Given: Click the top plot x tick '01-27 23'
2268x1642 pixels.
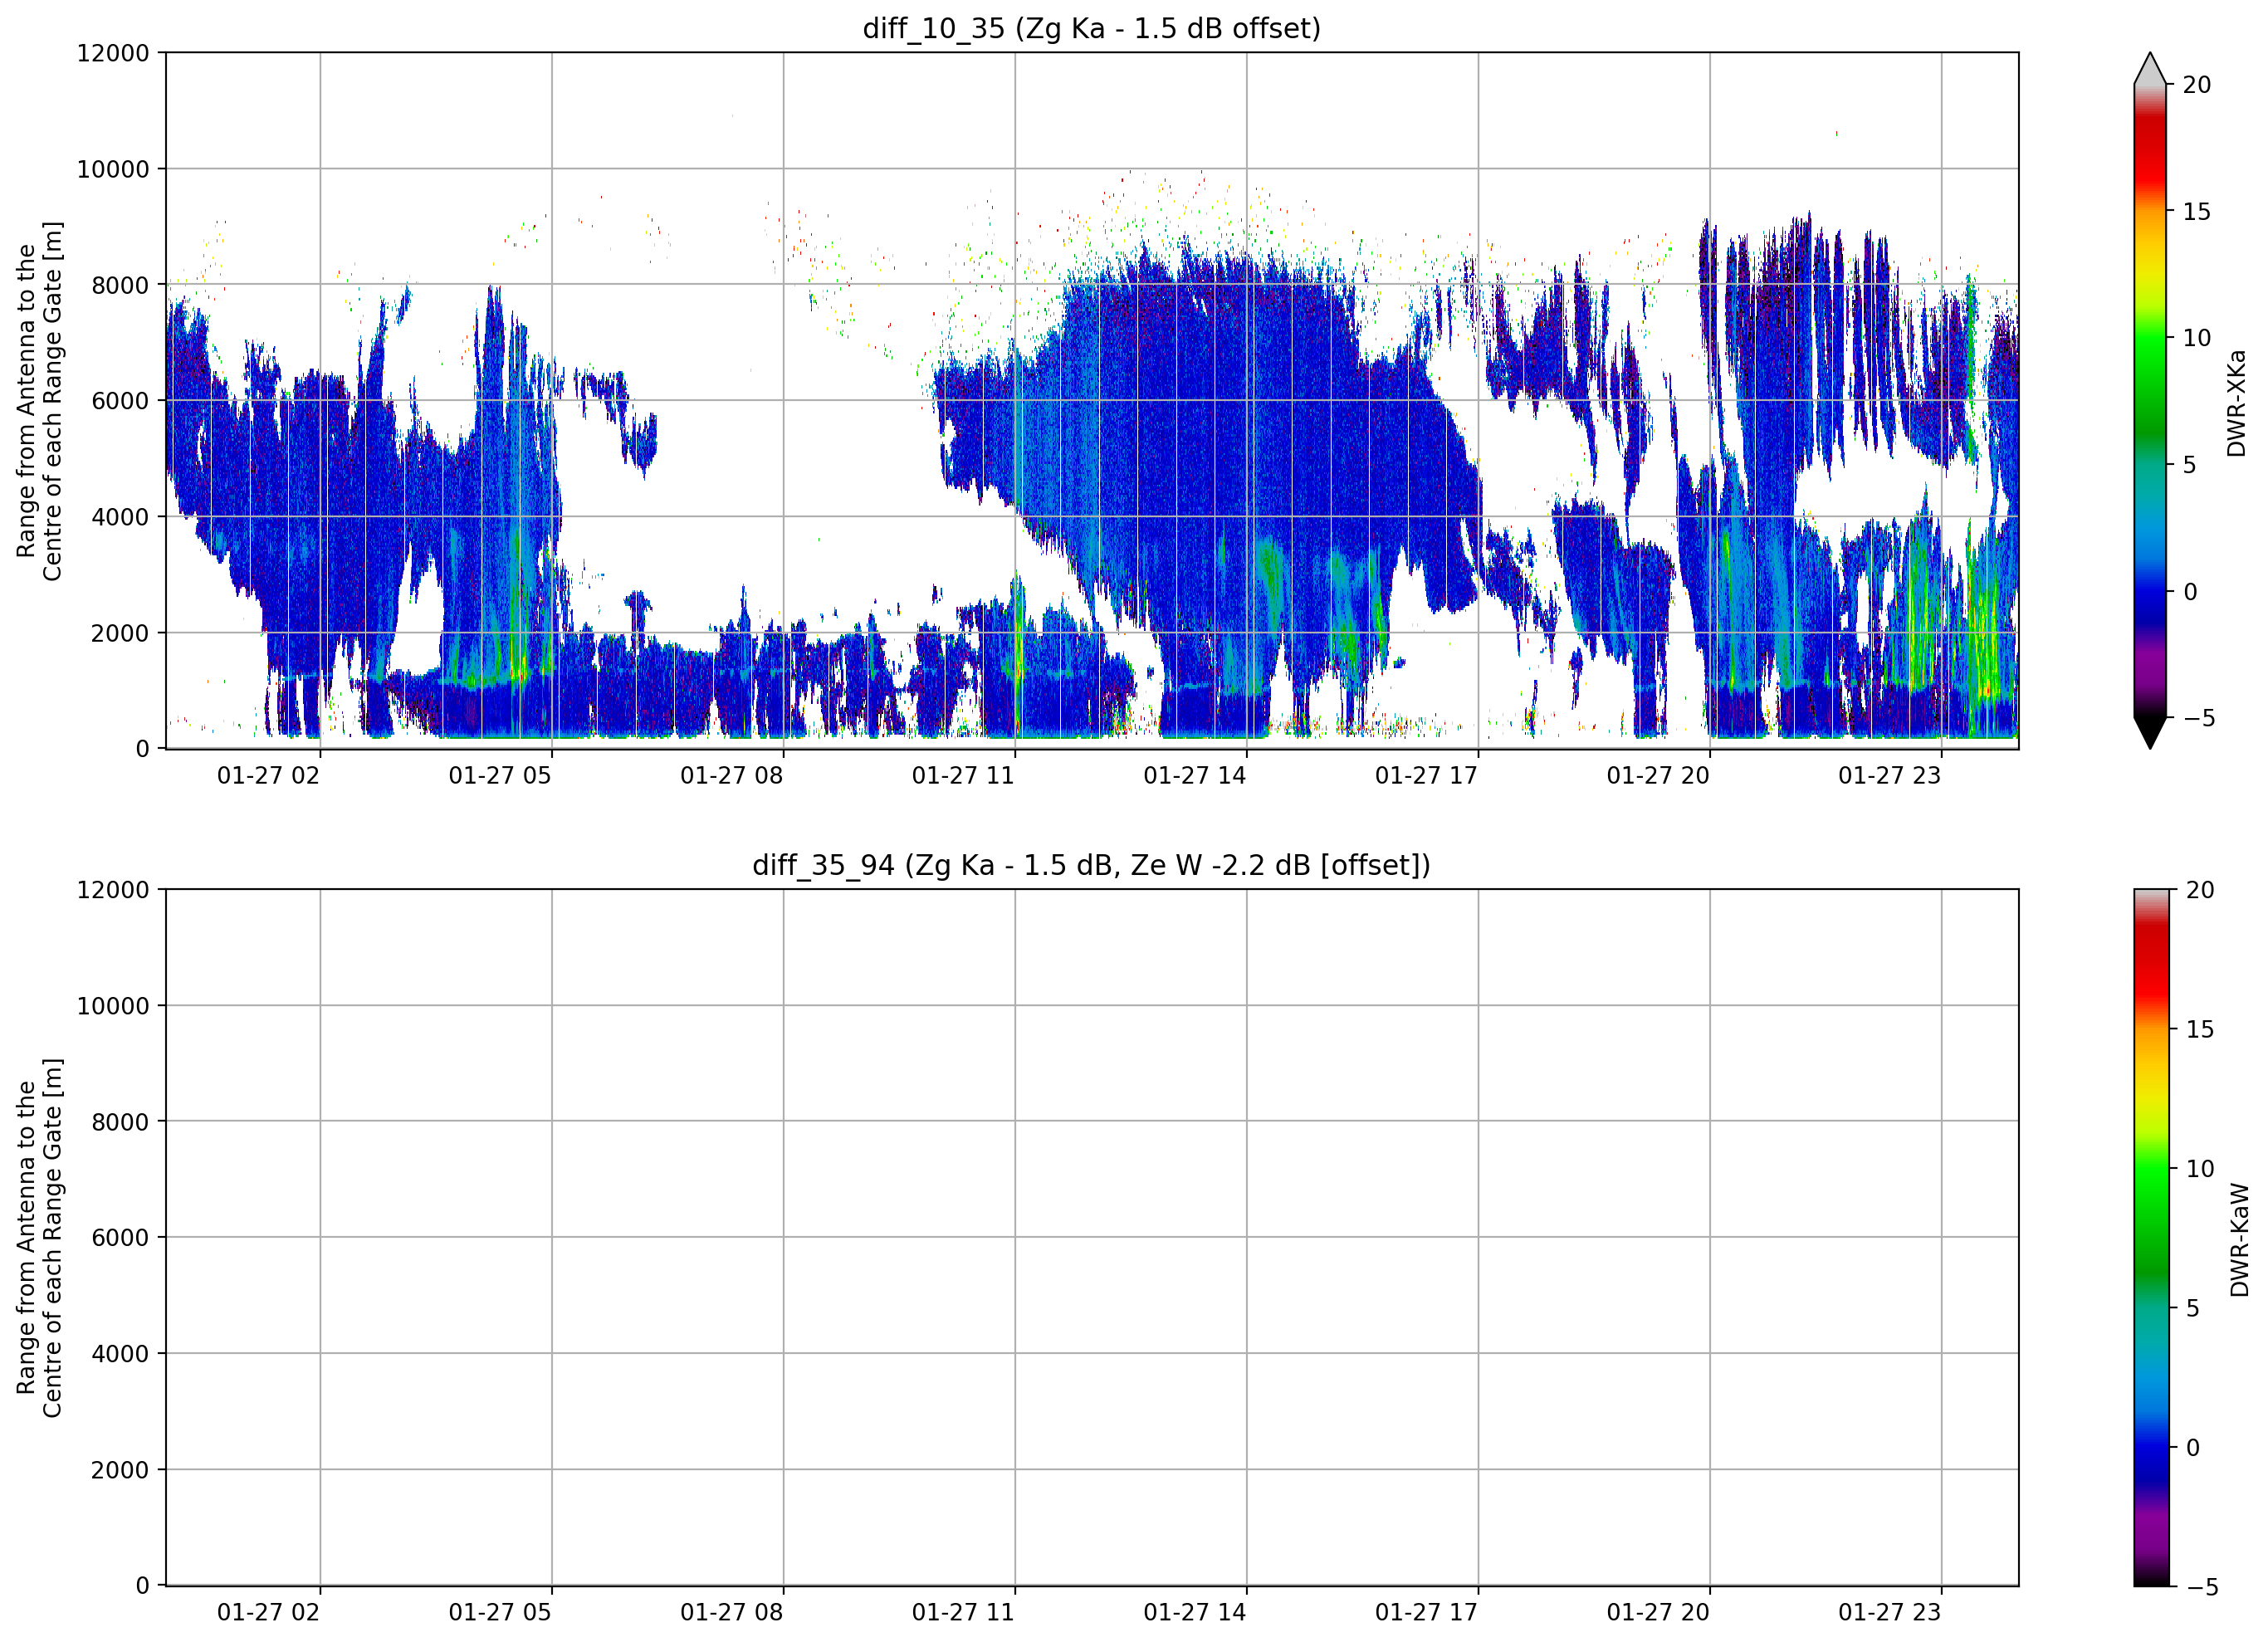Looking at the screenshot, I should (x=1889, y=776).
